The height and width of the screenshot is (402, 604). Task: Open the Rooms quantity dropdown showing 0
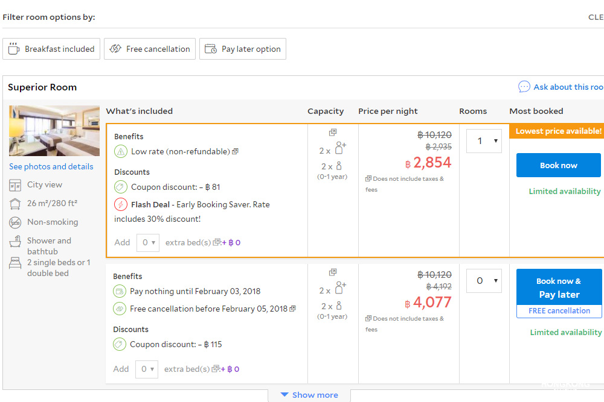point(484,281)
